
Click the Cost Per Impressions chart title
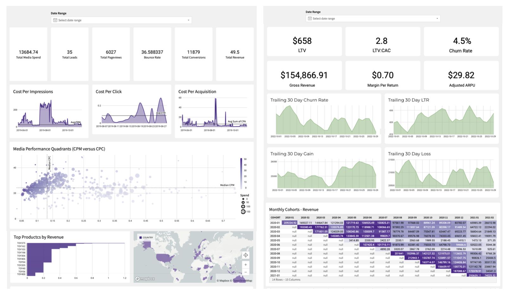(33, 92)
